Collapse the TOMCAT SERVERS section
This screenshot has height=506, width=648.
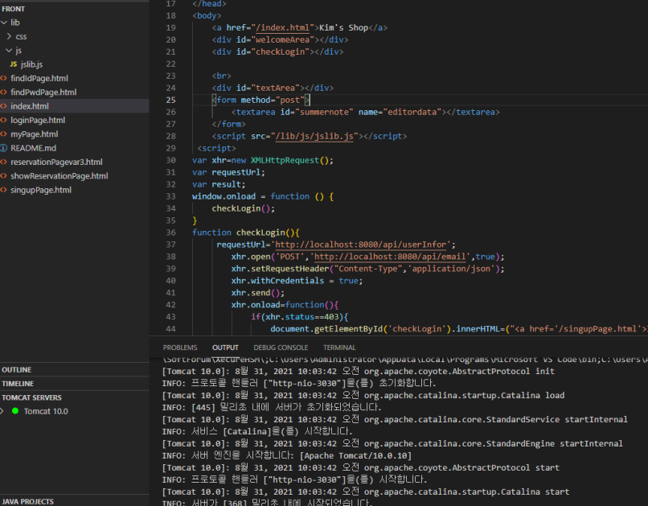tap(31, 397)
